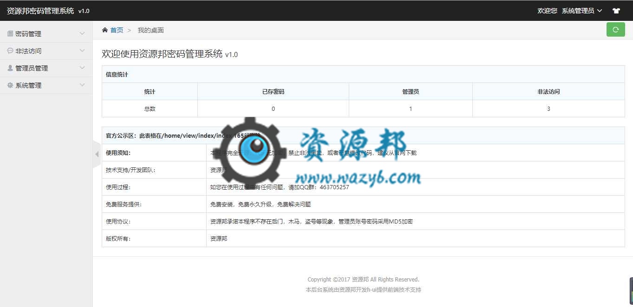
Task: Expand the 系统管理 chevron
Action: point(82,85)
